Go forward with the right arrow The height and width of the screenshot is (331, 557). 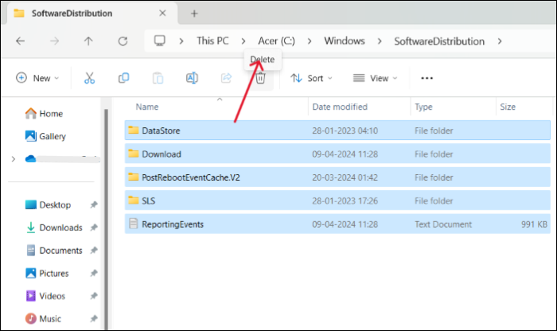54,41
